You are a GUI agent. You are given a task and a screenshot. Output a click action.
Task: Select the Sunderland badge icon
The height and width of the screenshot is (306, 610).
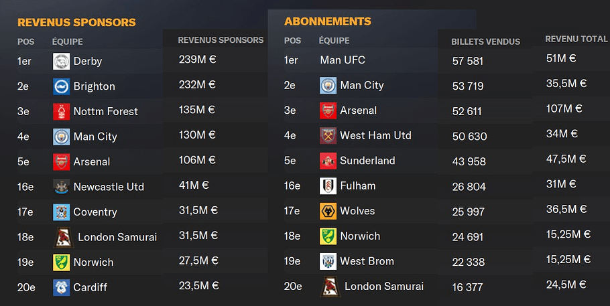pos(328,161)
